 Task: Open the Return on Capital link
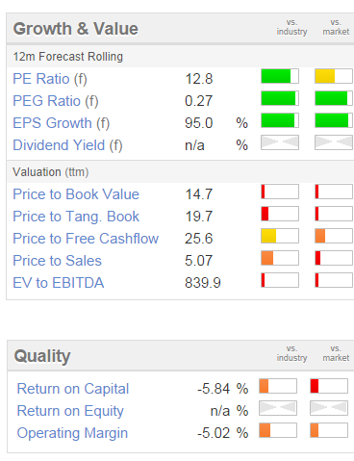(x=73, y=389)
